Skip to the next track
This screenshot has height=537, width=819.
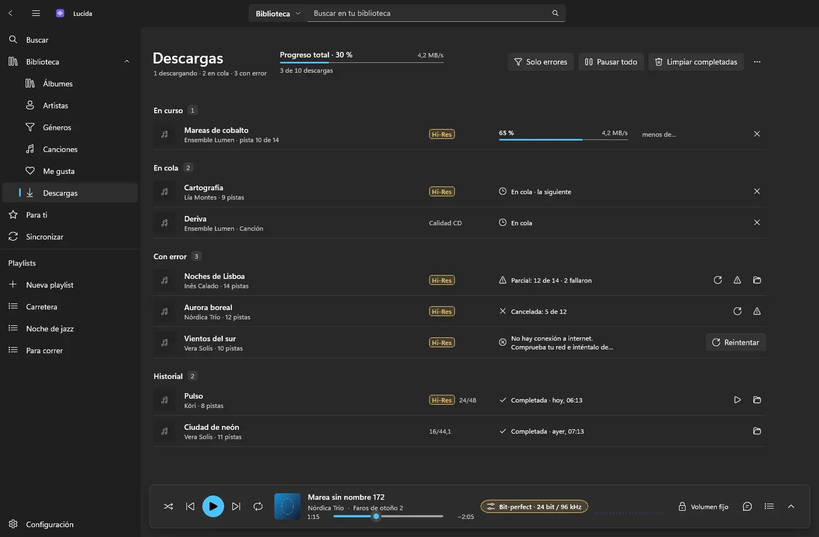tap(236, 506)
